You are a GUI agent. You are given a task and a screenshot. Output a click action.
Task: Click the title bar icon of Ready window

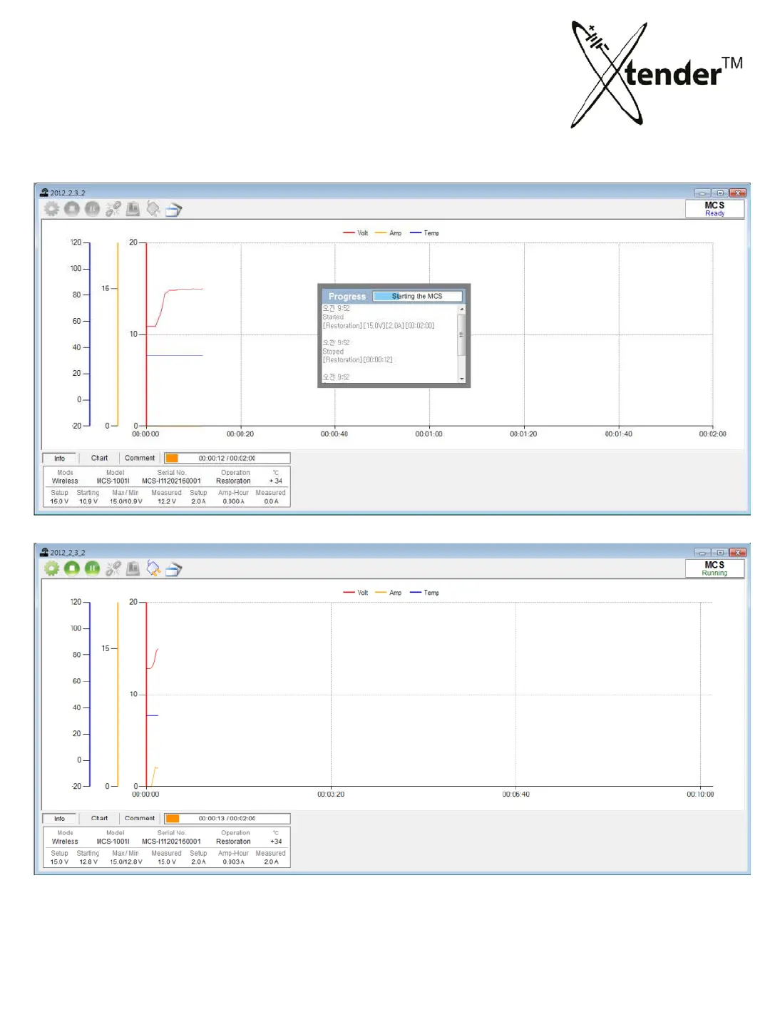click(x=44, y=193)
